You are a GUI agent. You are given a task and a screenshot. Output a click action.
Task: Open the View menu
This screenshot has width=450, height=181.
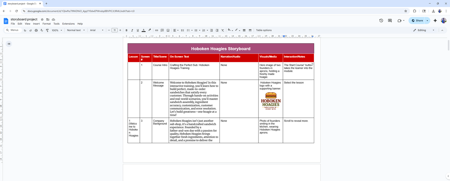[x=28, y=24]
